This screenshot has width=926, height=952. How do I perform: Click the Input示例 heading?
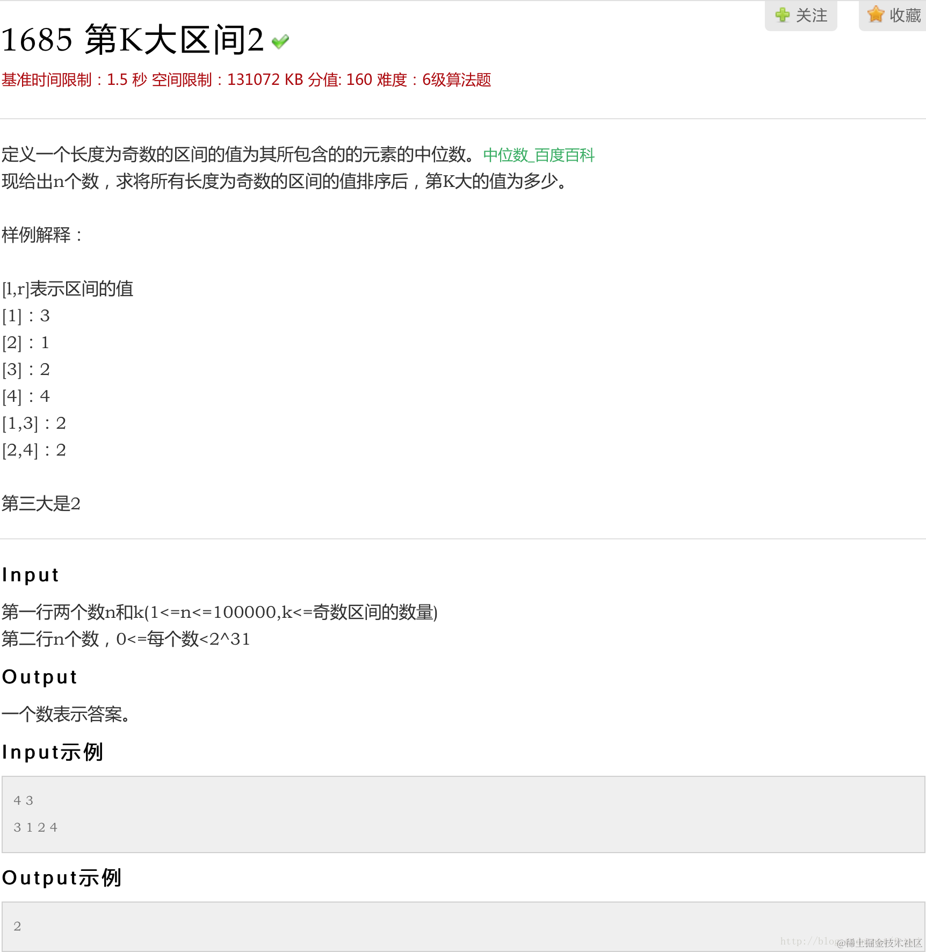(52, 752)
